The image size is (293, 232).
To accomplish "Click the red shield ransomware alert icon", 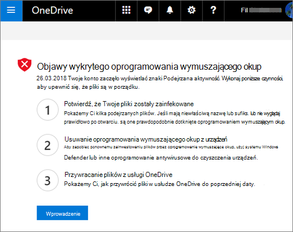I will [x=25, y=65].
